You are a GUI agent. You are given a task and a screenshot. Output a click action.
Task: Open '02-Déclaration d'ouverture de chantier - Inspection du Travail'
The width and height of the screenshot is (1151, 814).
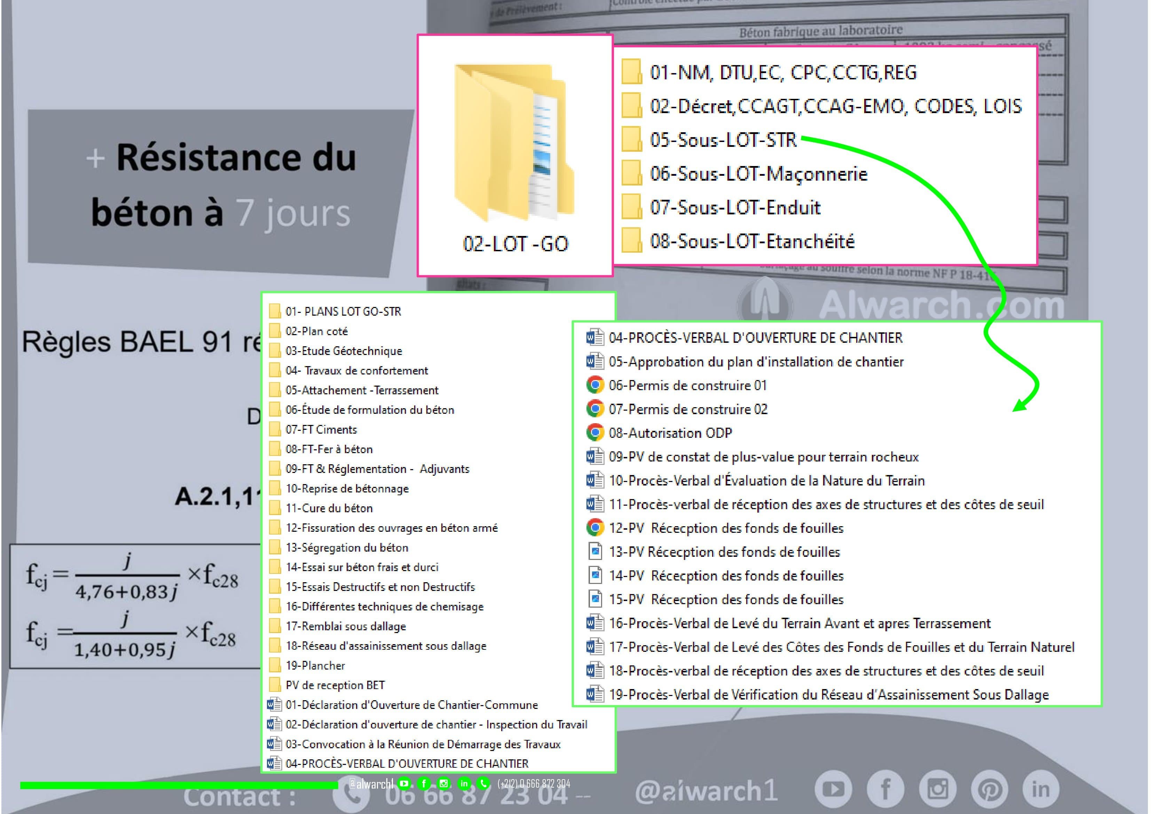pyautogui.click(x=436, y=724)
